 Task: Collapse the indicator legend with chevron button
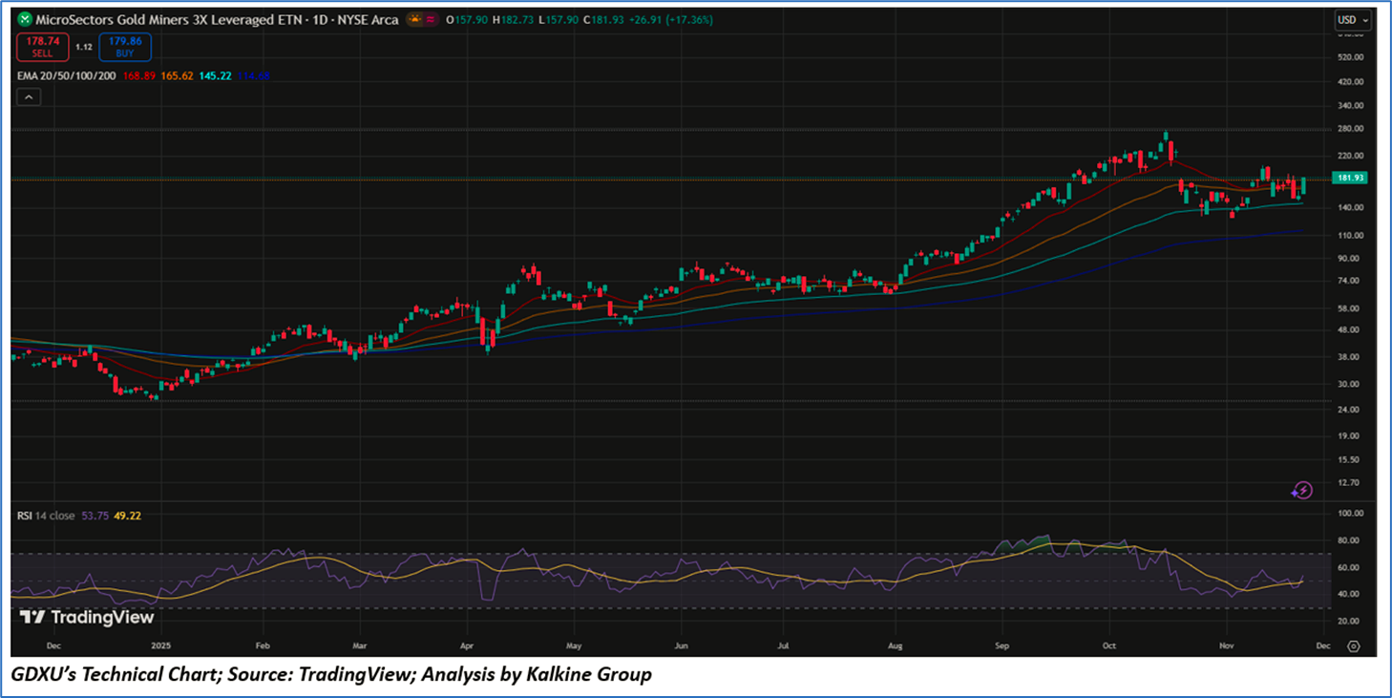point(28,96)
